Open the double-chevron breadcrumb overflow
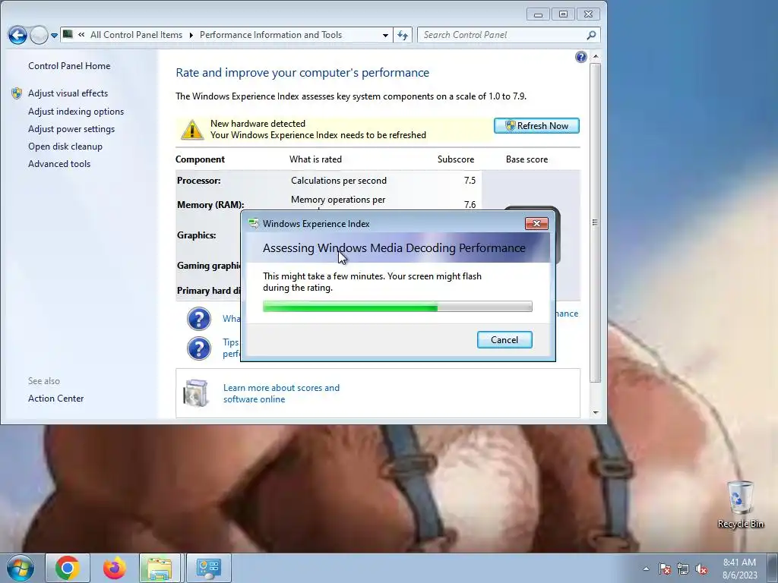 [x=81, y=35]
